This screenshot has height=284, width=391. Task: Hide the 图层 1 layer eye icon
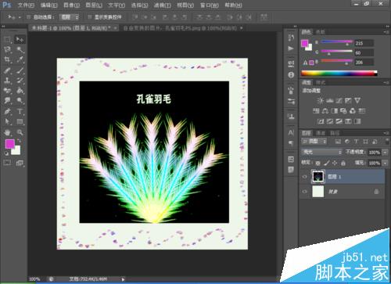tap(304, 177)
